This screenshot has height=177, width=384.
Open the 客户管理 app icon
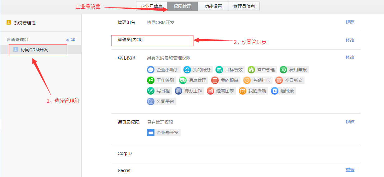coord(251,70)
